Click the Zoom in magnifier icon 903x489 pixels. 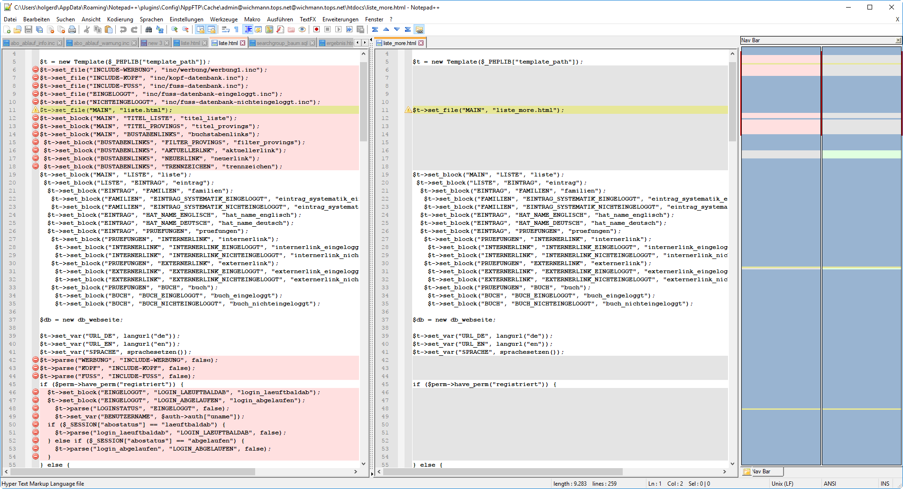(175, 29)
